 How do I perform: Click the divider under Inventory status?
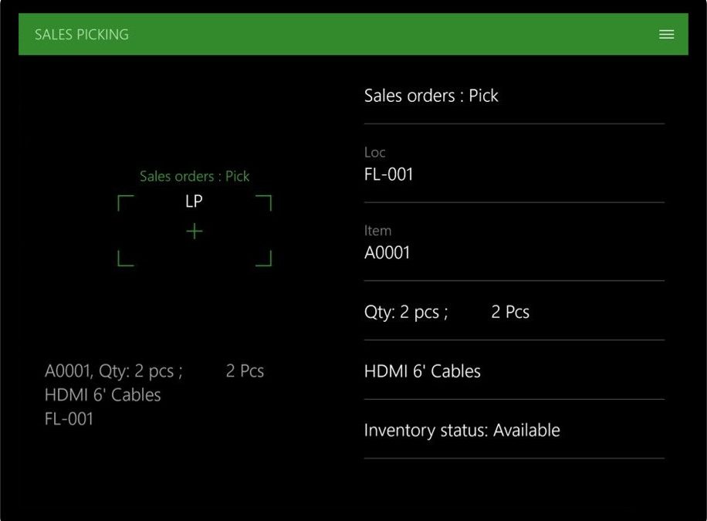coord(513,458)
